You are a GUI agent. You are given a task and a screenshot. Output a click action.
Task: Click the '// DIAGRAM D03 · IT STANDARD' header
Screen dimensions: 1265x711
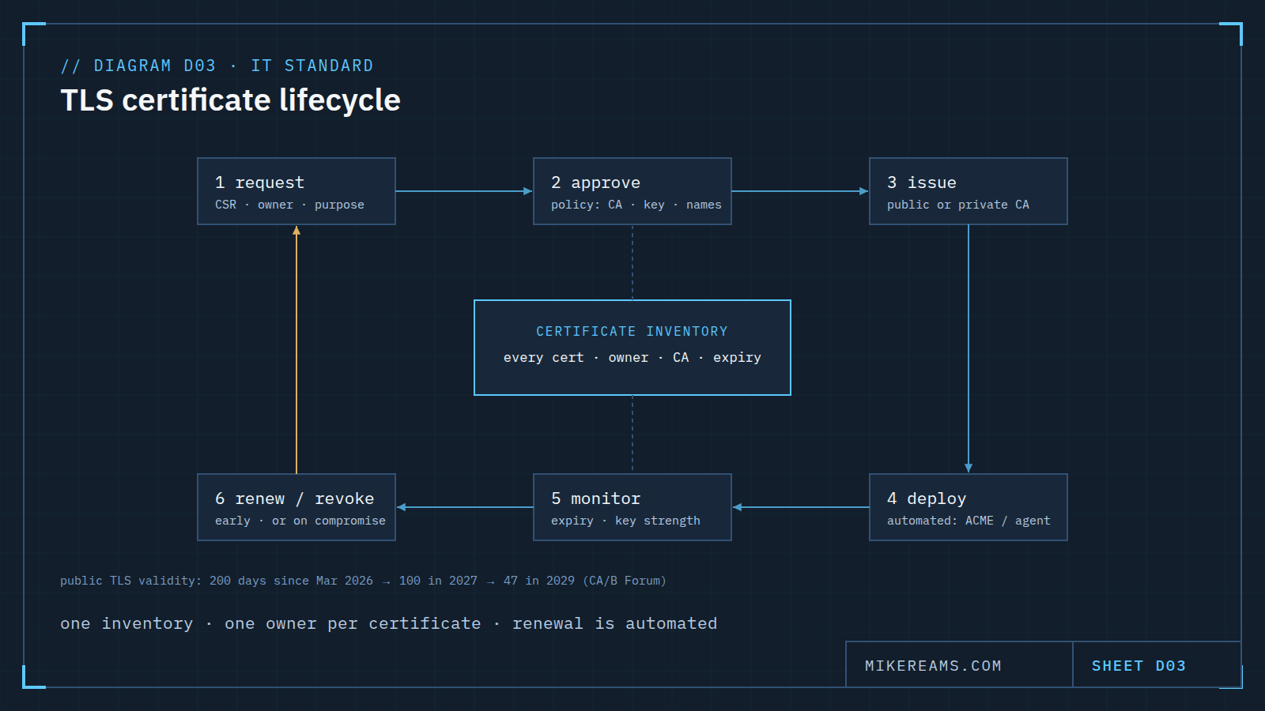217,66
